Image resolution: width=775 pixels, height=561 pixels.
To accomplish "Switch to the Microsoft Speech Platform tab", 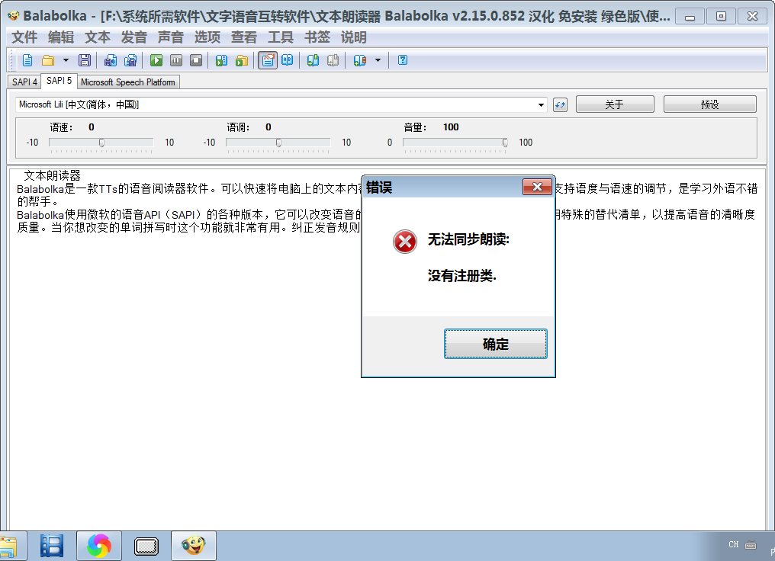I will [x=128, y=82].
